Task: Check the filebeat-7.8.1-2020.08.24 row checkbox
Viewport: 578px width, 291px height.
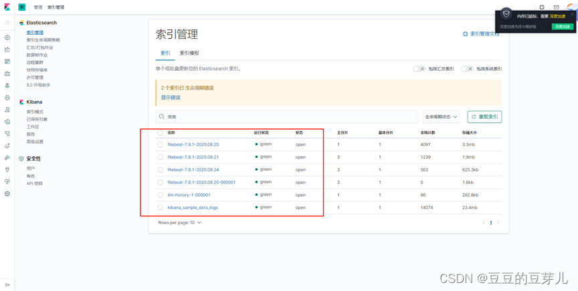Action: (x=161, y=170)
